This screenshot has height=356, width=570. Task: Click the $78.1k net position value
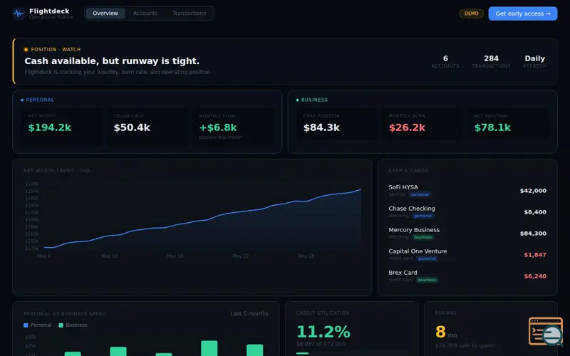(x=492, y=127)
